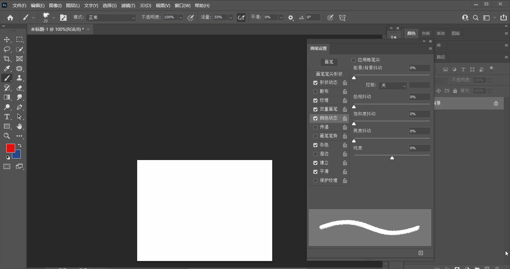Select the Clone Stamp tool
This screenshot has width=510, height=269.
click(x=19, y=78)
